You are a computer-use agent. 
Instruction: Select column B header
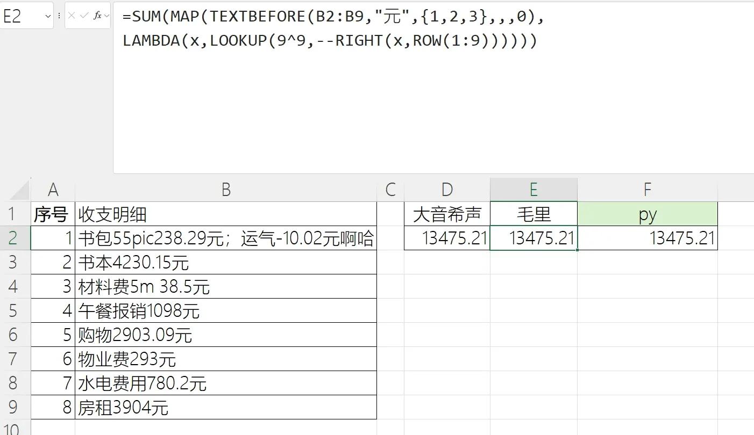point(226,190)
